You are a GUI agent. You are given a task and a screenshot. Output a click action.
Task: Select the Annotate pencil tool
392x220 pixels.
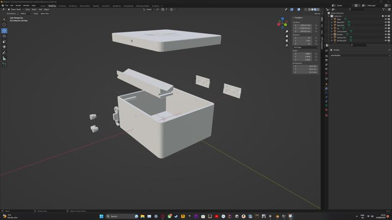pyautogui.click(x=4, y=53)
